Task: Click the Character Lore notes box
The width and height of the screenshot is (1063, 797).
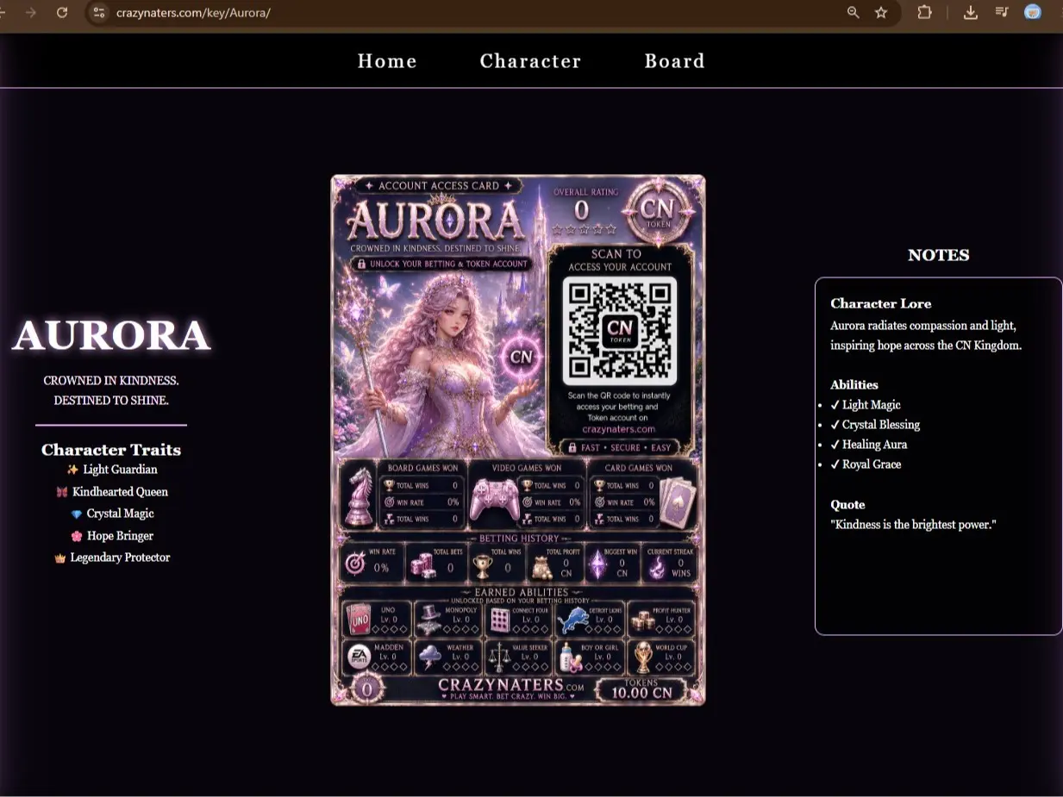Action: (x=938, y=456)
